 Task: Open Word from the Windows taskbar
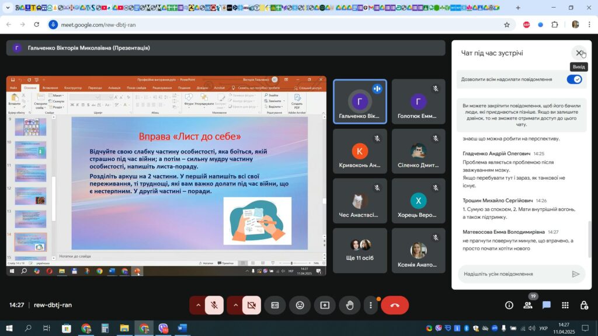click(x=180, y=328)
